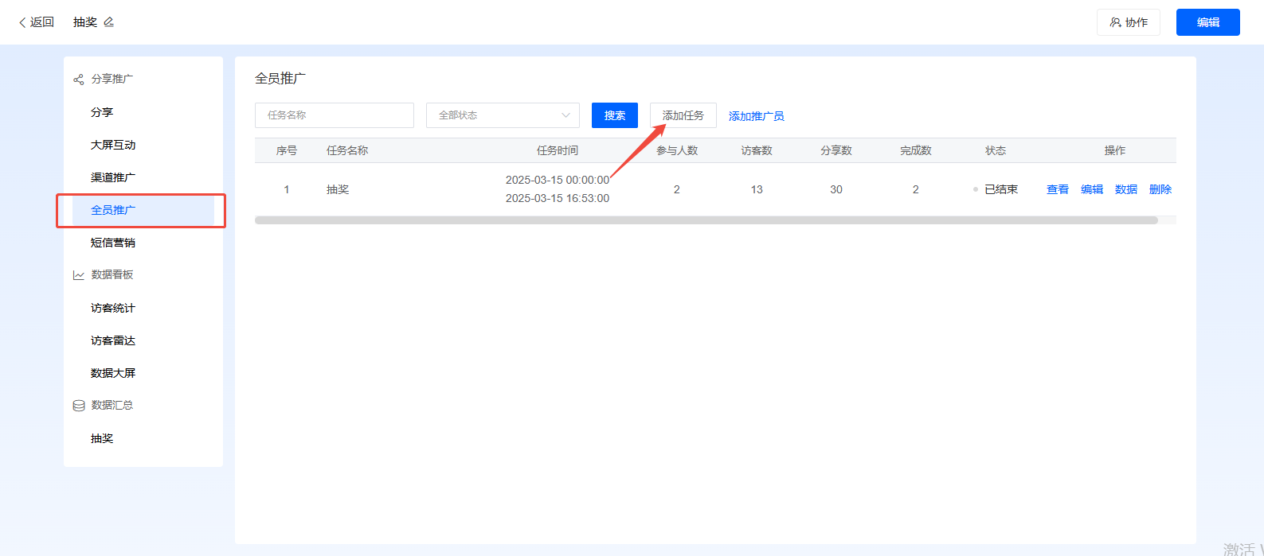This screenshot has height=556, width=1264.
Task: Click the 返回 text link
Action: point(42,22)
